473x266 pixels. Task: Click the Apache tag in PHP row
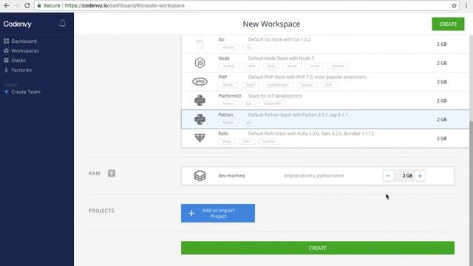tap(307, 85)
